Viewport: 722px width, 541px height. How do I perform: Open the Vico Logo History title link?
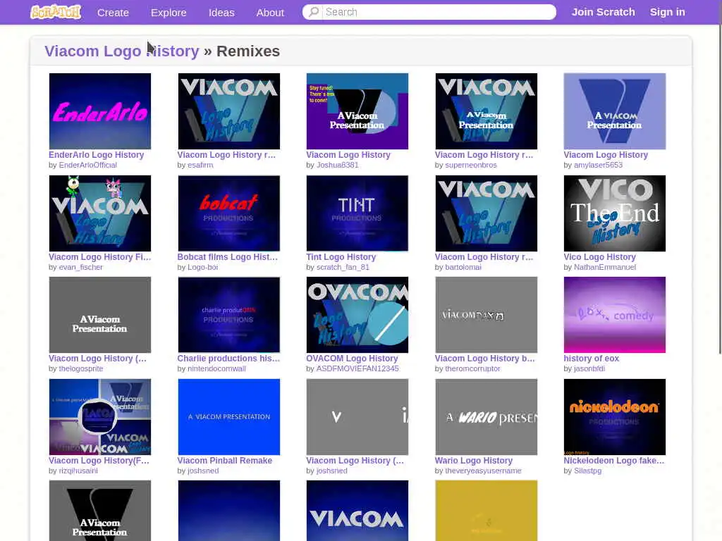click(599, 257)
